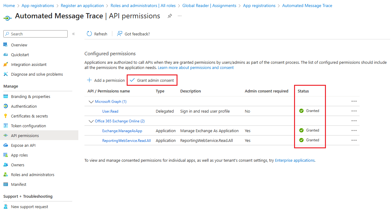392x213 pixels.
Task: Open more options for Exchange.ManageAsApp row
Action: 354,131
